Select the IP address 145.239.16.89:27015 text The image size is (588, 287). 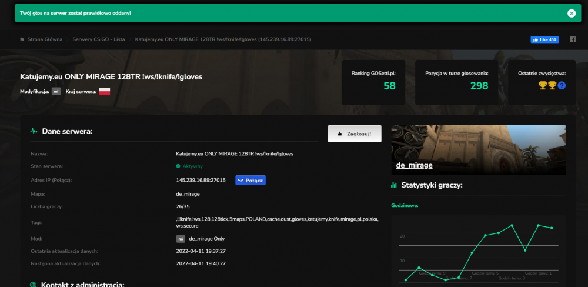tap(201, 181)
